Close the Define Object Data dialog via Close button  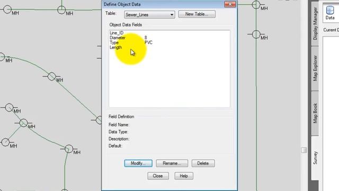point(158,176)
